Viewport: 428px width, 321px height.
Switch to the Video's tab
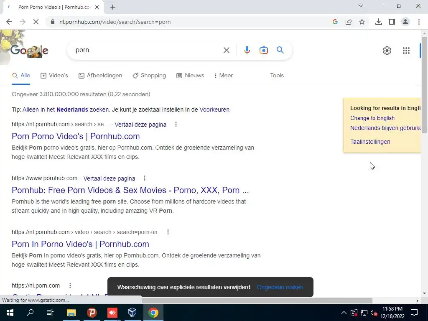tap(54, 75)
